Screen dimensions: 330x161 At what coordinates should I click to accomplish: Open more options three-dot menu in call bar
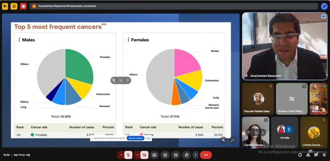(x=195, y=155)
